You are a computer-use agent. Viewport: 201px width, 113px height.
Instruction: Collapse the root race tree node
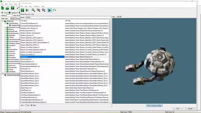pyautogui.click(x=3, y=21)
